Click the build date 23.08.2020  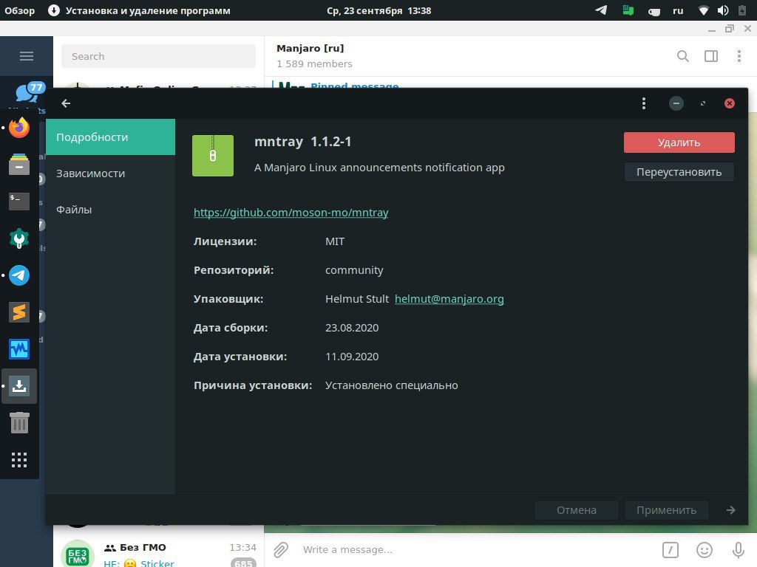(x=352, y=328)
